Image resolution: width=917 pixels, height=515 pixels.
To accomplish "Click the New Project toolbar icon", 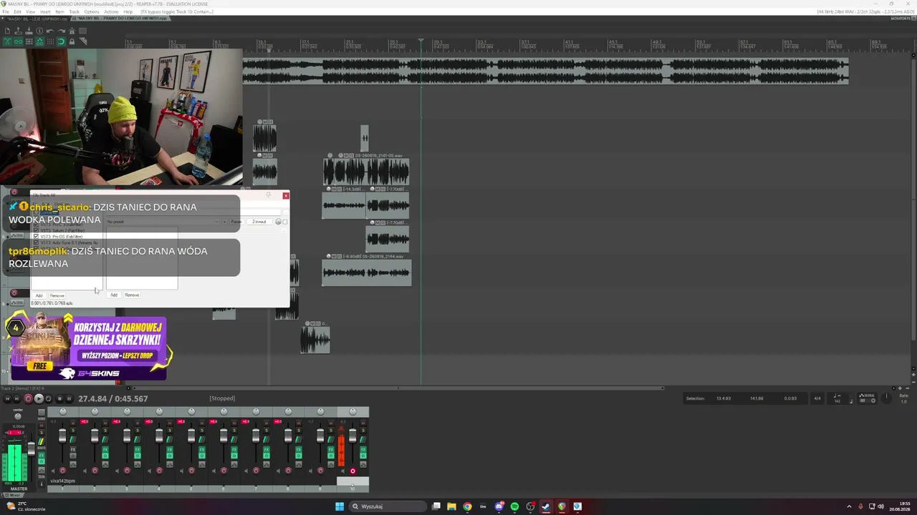I will tap(7, 31).
